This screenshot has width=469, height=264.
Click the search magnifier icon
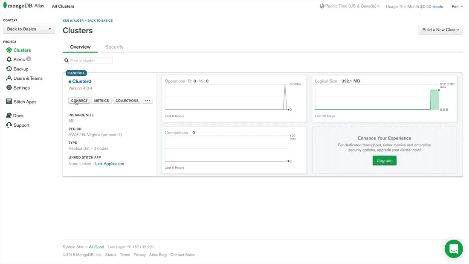67,61
